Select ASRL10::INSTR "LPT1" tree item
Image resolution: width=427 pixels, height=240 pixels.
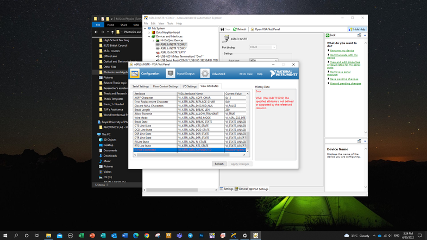click(x=173, y=52)
